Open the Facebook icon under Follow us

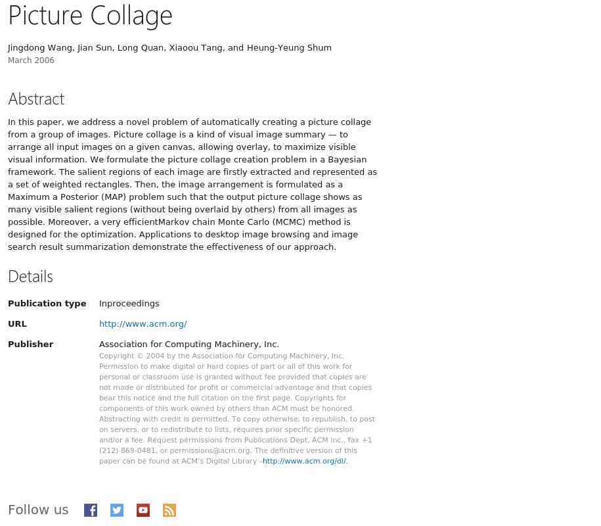tap(91, 510)
